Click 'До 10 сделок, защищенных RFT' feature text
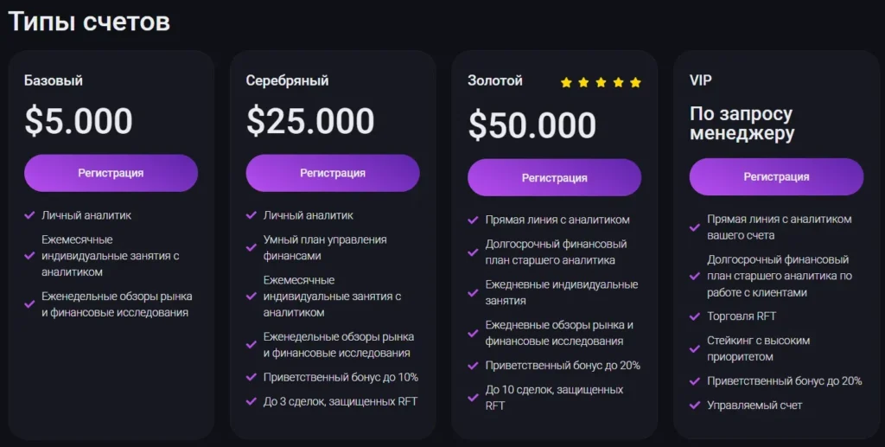This screenshot has width=885, height=447. pyautogui.click(x=554, y=397)
